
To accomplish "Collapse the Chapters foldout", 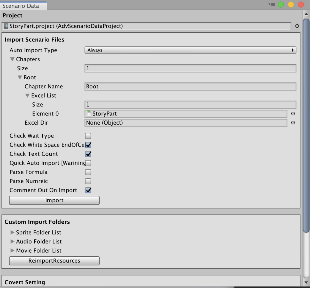I will coord(12,59).
